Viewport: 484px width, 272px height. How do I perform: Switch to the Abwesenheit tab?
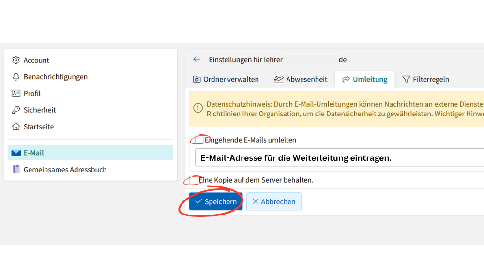(301, 80)
